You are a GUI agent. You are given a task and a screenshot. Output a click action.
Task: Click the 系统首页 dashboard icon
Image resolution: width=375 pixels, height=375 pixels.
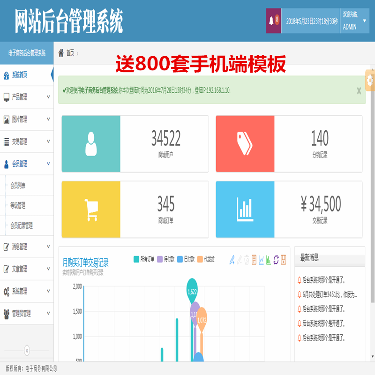(7, 75)
